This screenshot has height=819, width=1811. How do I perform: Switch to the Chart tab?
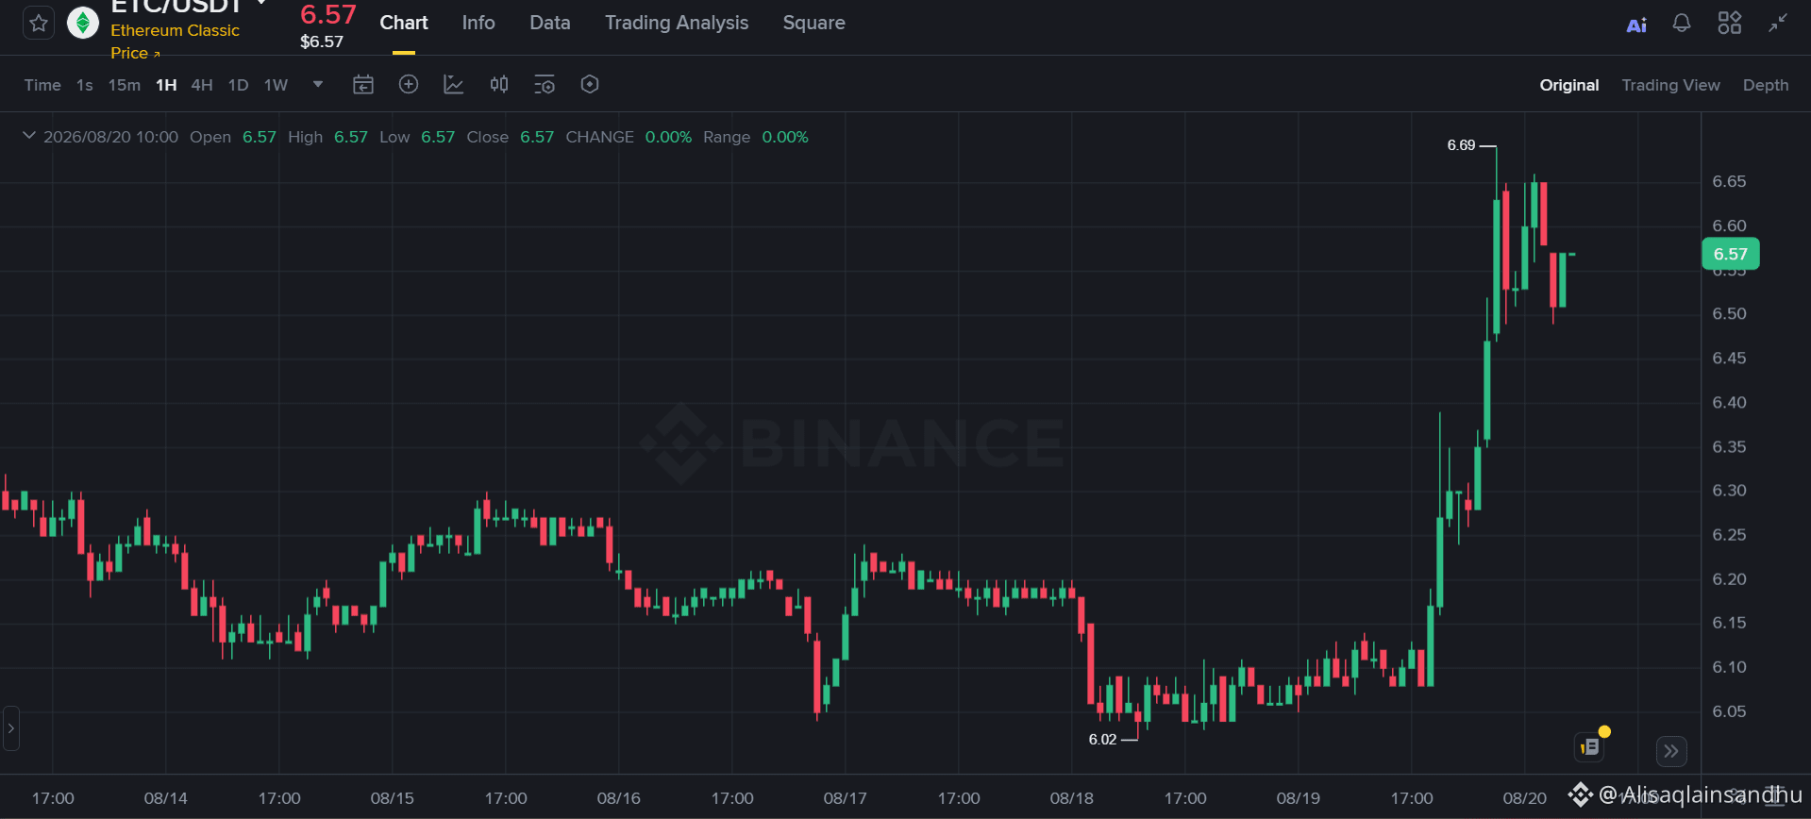(404, 23)
